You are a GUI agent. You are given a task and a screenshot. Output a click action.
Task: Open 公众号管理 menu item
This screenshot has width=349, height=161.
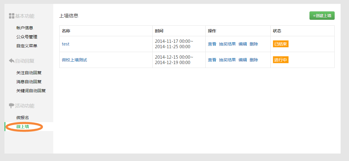click(x=27, y=37)
